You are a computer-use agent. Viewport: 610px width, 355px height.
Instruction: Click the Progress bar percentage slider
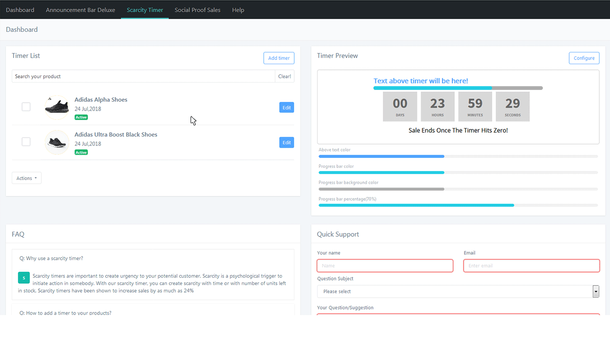coord(458,205)
